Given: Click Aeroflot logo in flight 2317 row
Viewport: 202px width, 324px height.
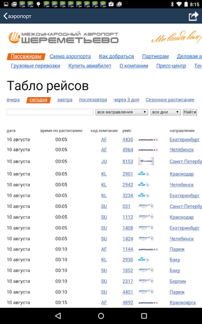Looking at the screenshot, I should pyautogui.click(x=146, y=281).
